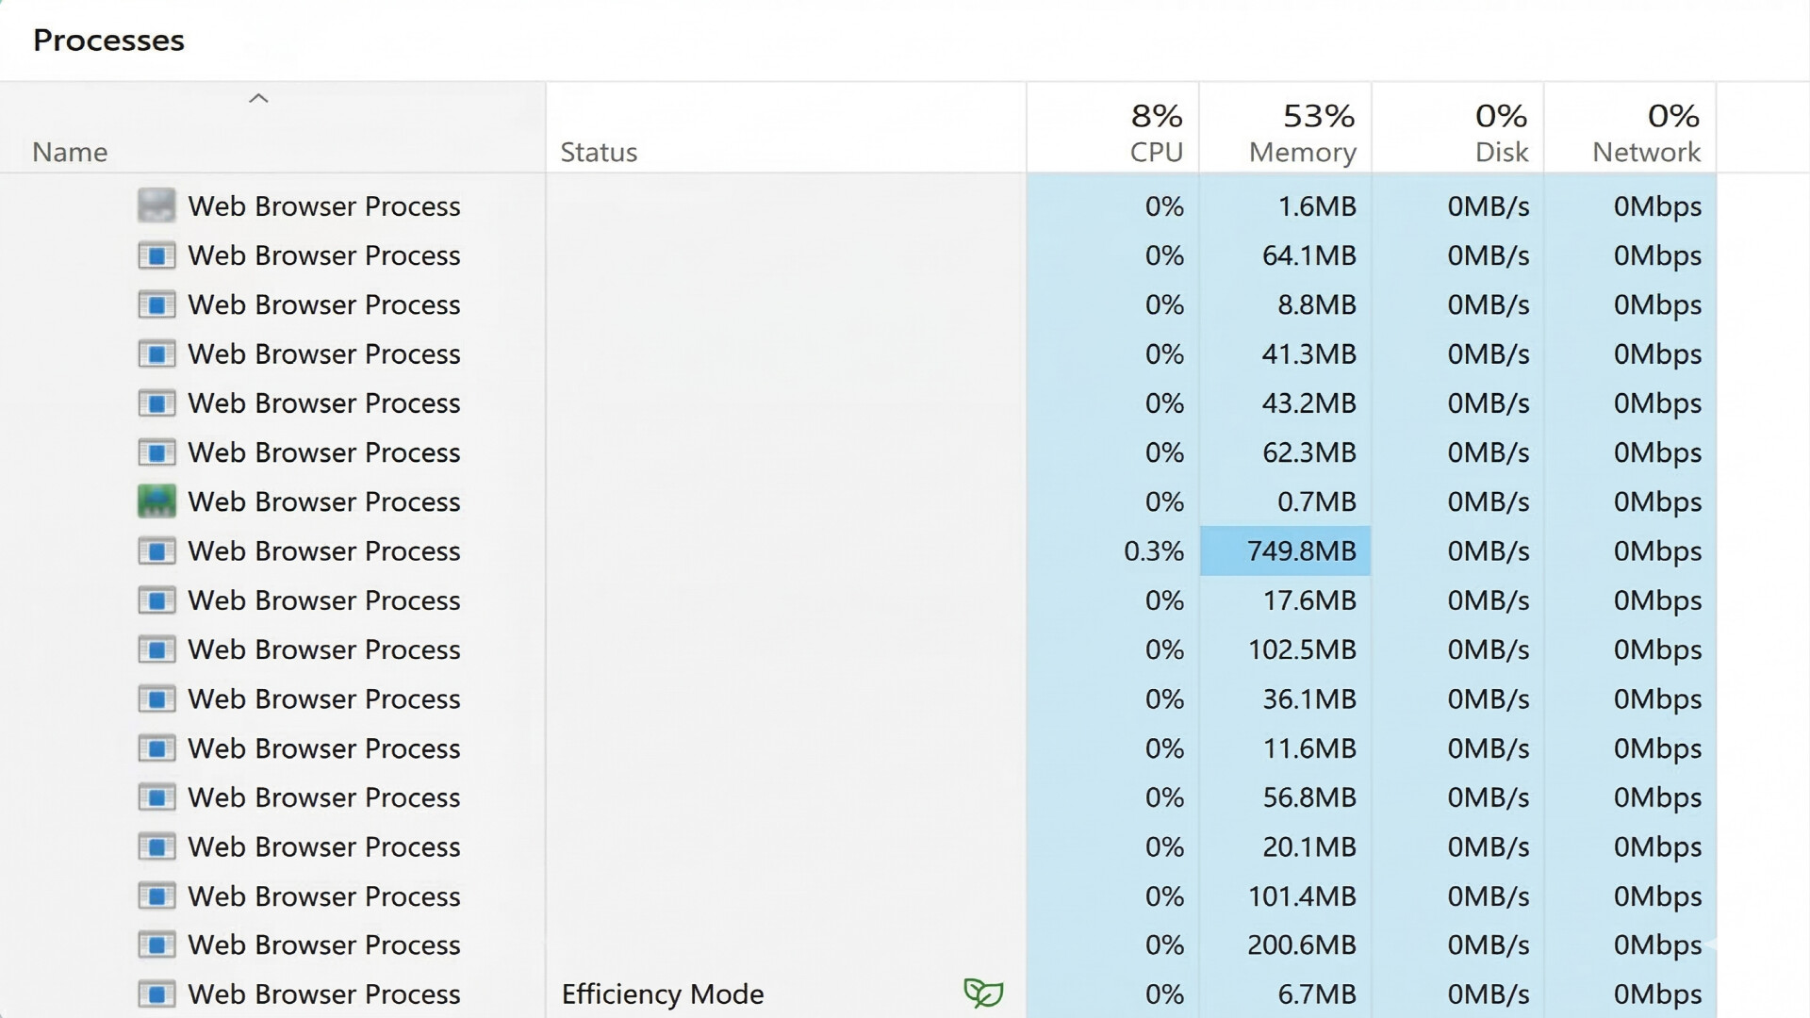Sort by the Disk column header
This screenshot has height=1018, width=1810.
(1501, 151)
